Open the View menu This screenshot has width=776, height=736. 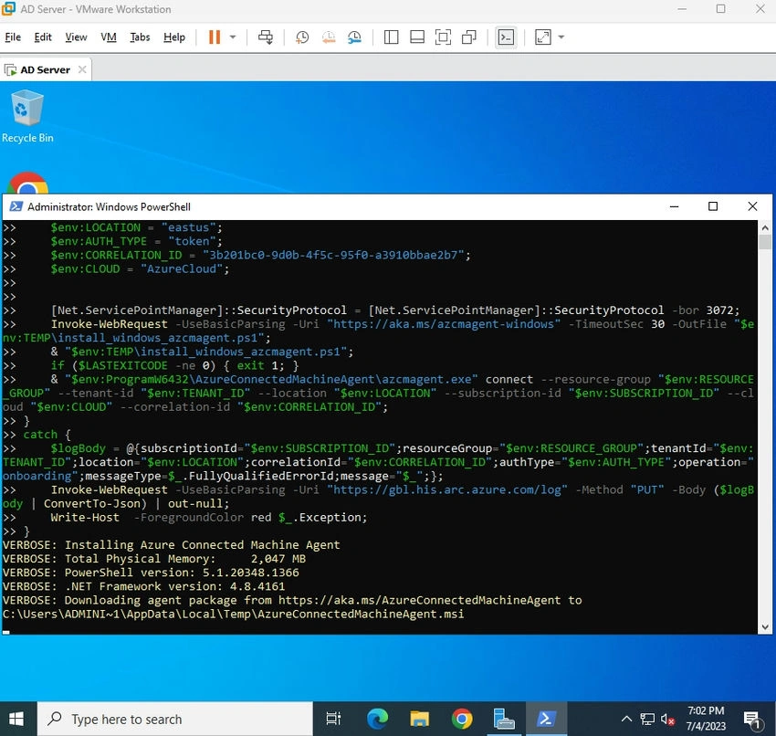click(76, 37)
